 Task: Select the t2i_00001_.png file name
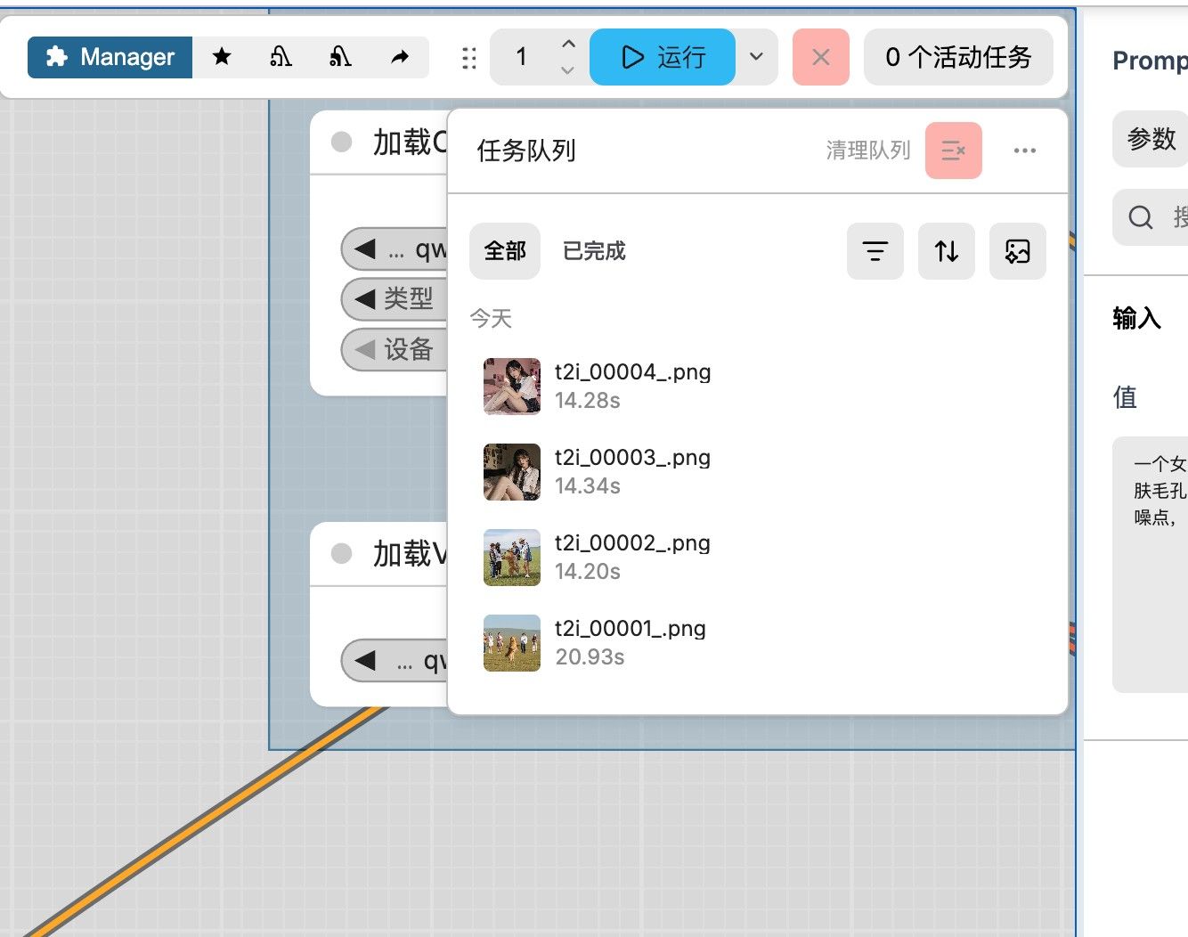[631, 629]
